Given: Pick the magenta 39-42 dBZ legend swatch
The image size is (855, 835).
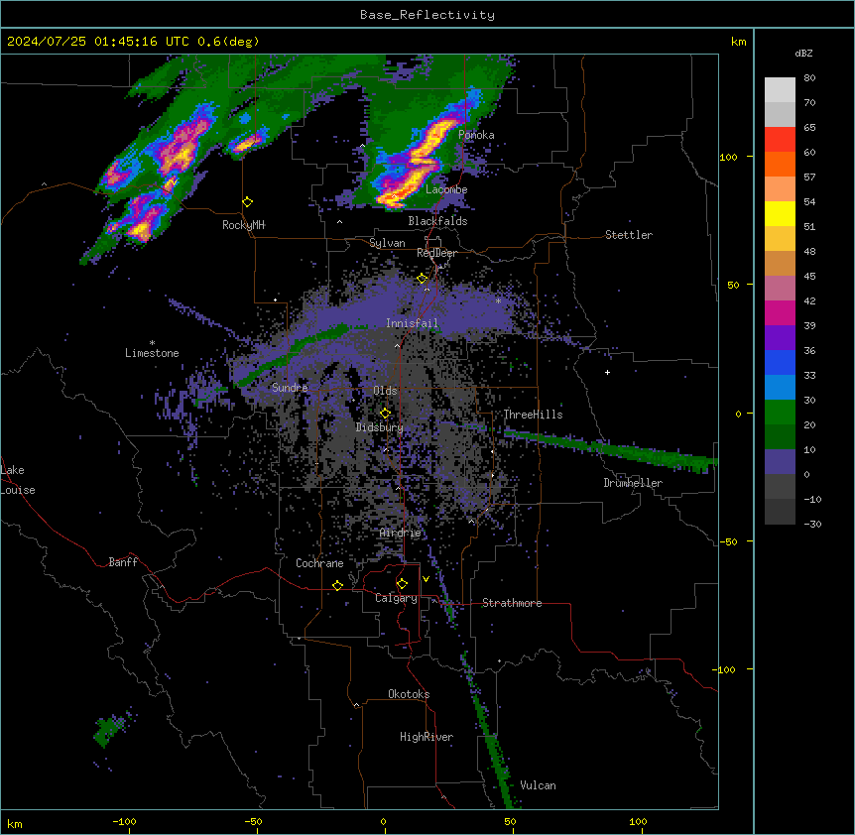Looking at the screenshot, I should (780, 312).
